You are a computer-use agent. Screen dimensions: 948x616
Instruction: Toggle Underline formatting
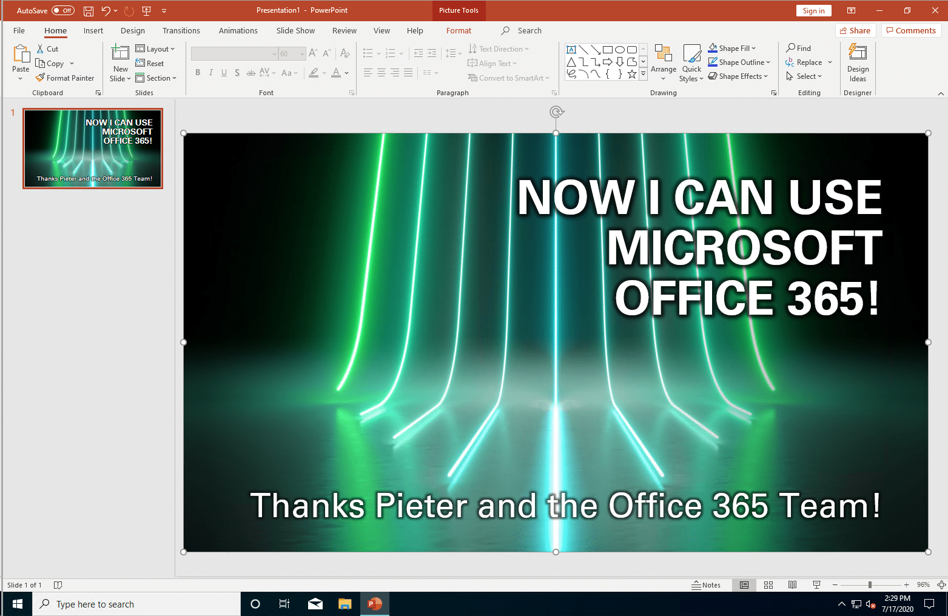pyautogui.click(x=224, y=73)
